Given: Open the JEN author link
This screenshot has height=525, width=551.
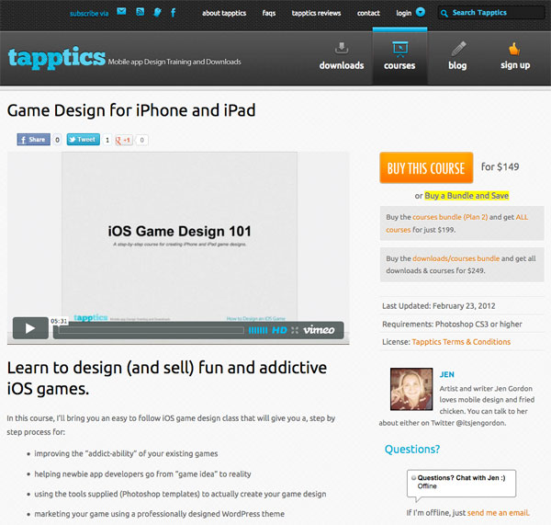Looking at the screenshot, I should click(447, 374).
